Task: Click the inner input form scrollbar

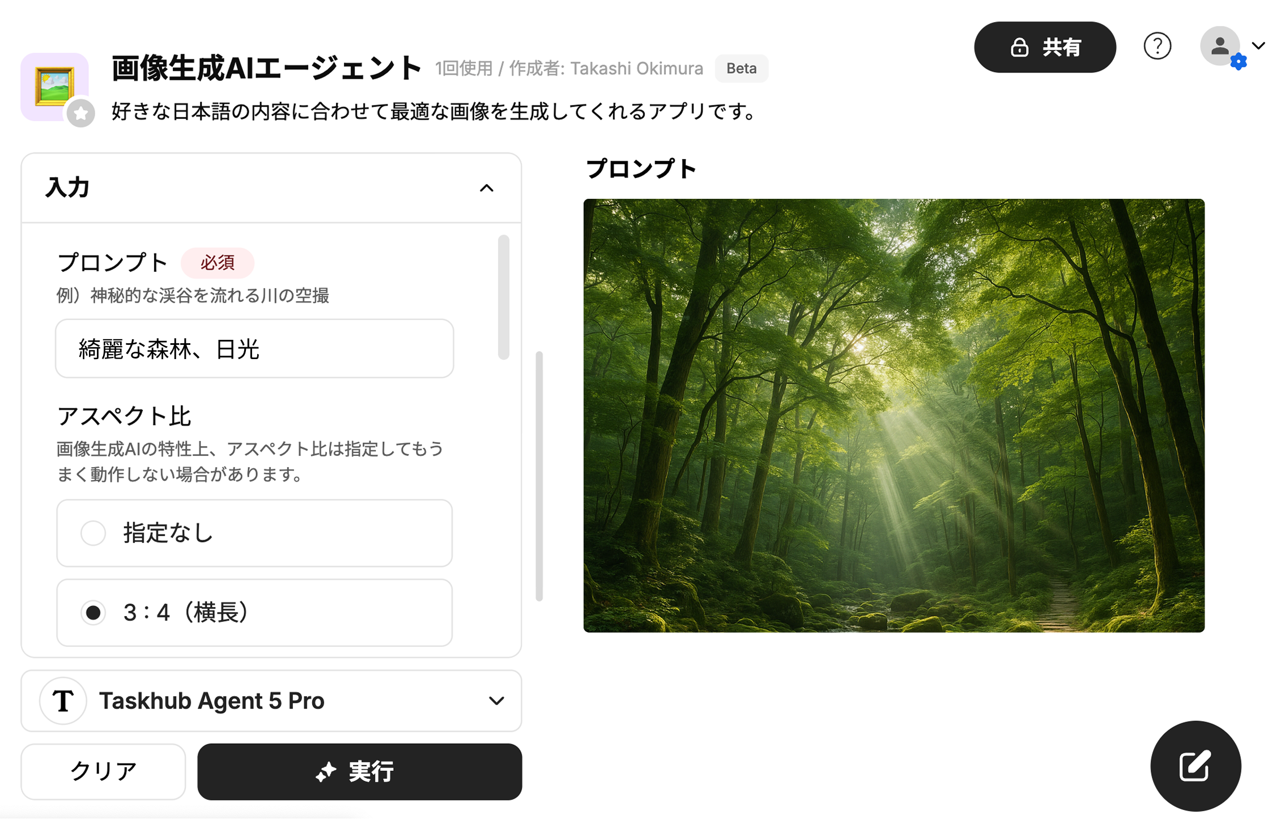Action: click(504, 297)
